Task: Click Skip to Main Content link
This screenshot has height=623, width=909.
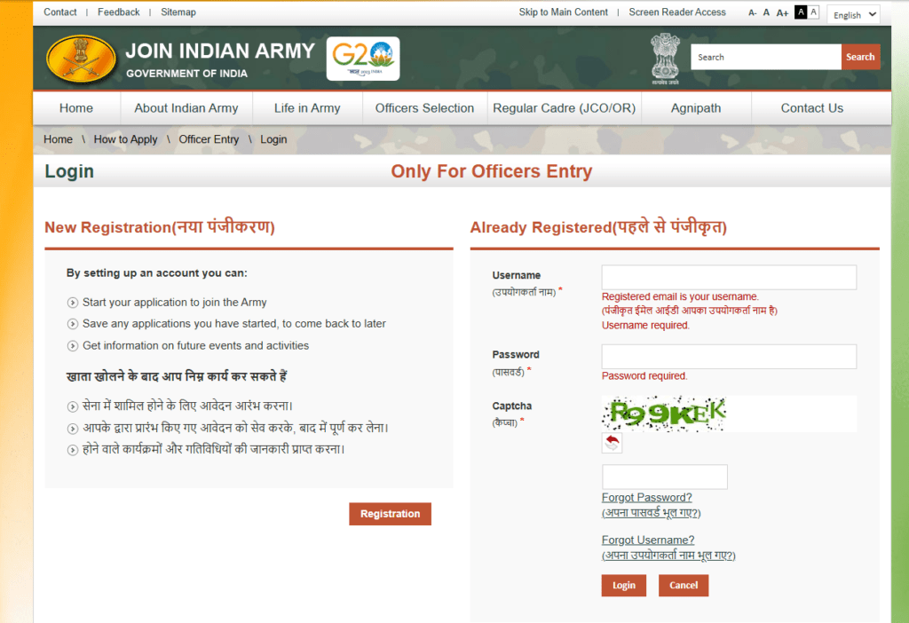Action: (563, 12)
